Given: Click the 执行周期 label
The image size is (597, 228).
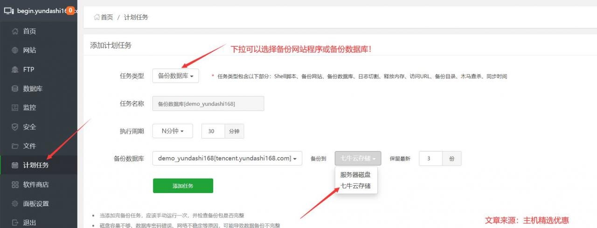Looking at the screenshot, I should [132, 131].
